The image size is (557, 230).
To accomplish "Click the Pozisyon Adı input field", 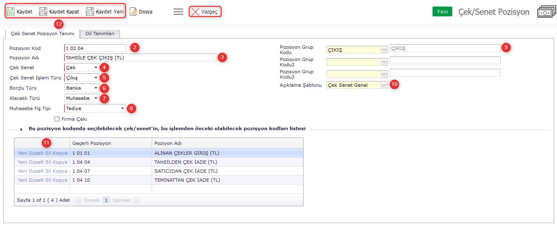I will (140, 58).
